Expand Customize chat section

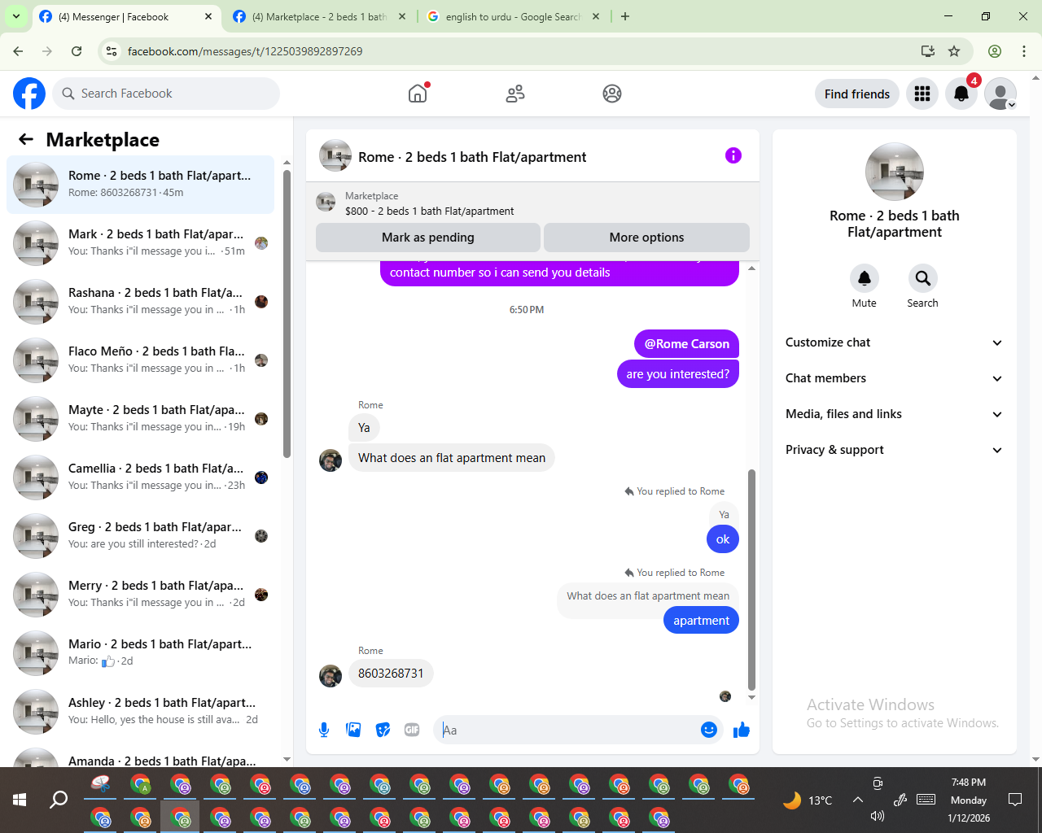(x=894, y=342)
